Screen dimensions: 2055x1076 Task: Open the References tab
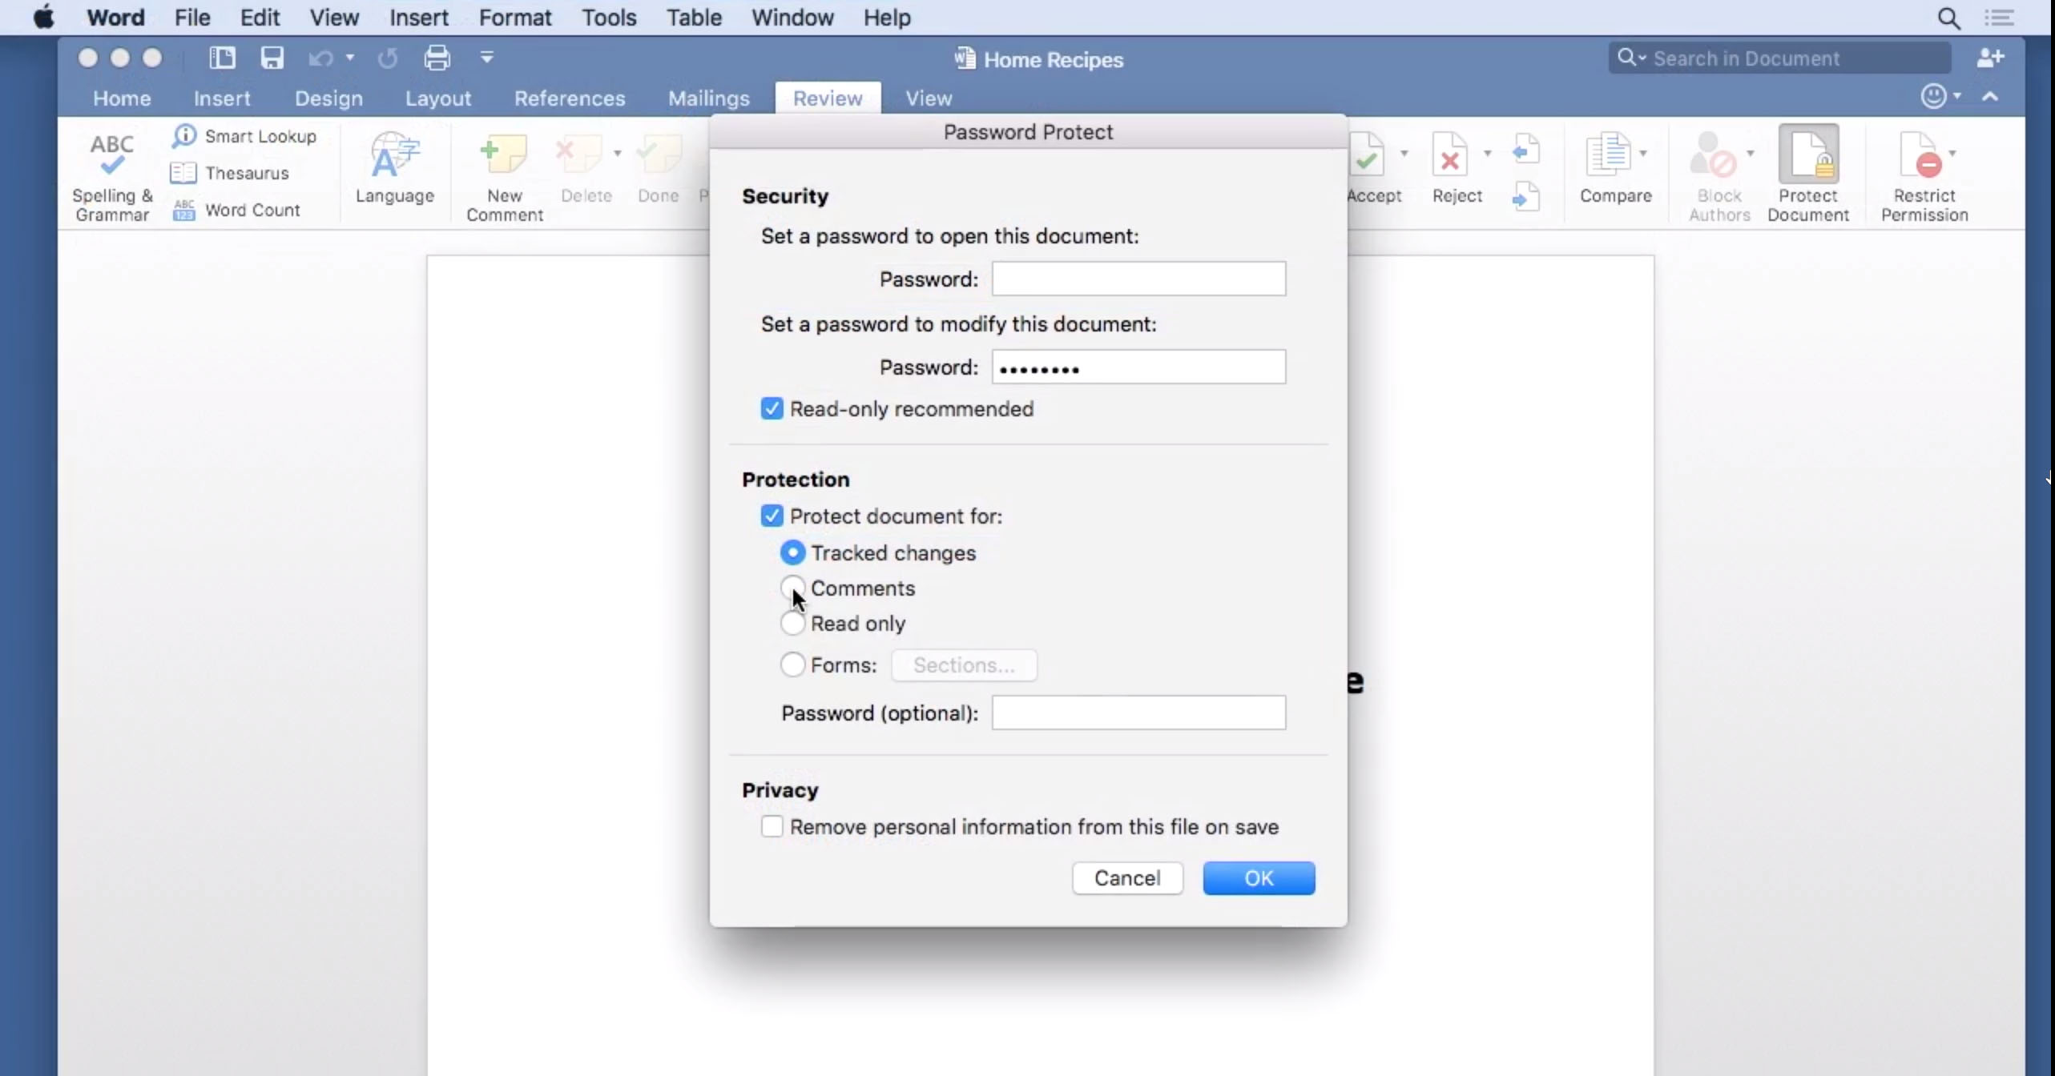570,98
